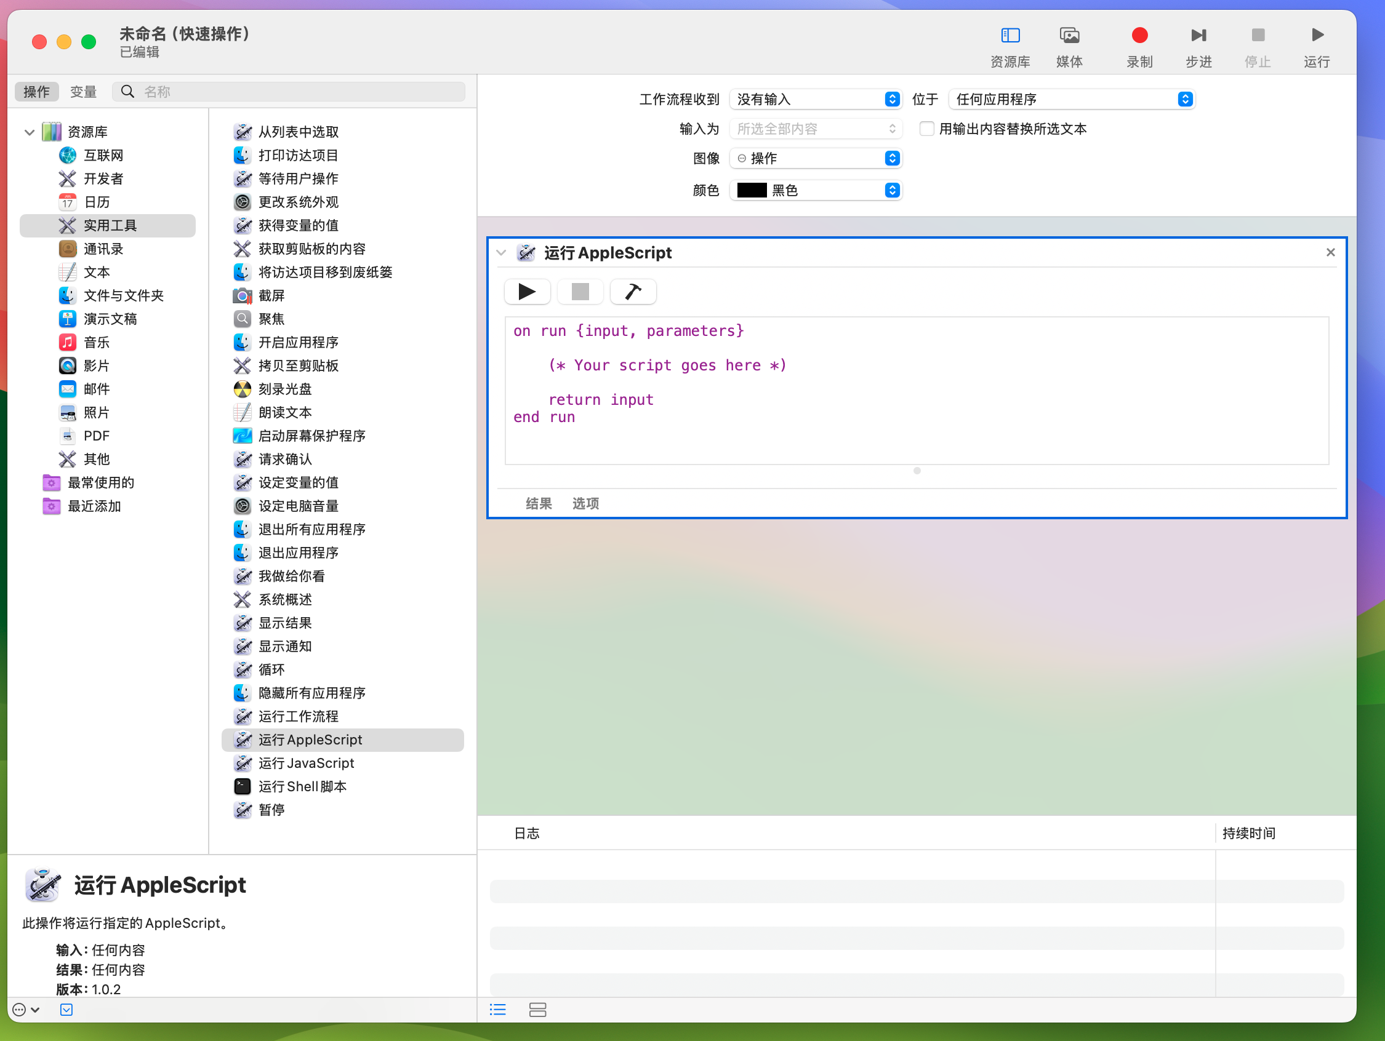Enable 用输出内容替换所选文本 checkbox
This screenshot has height=1041, width=1385.
(x=926, y=129)
